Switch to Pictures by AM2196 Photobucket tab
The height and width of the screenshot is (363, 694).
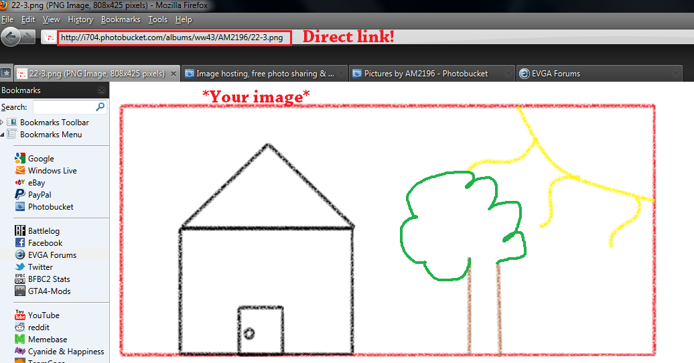426,74
